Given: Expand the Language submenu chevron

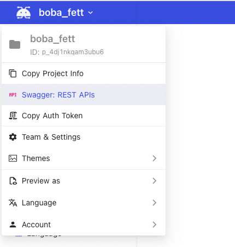Looking at the screenshot, I should pyautogui.click(x=154, y=203).
